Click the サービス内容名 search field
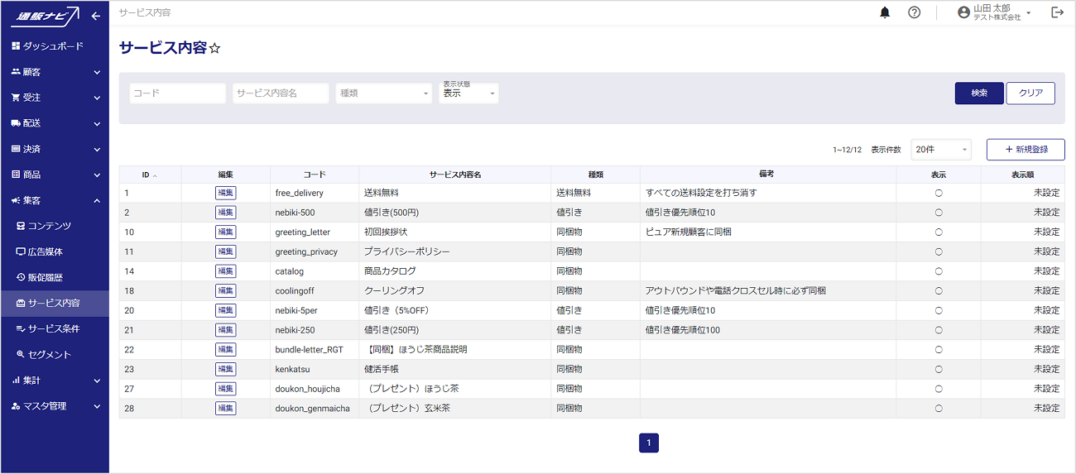Screen dimensions: 1076x474 pyautogui.click(x=281, y=93)
